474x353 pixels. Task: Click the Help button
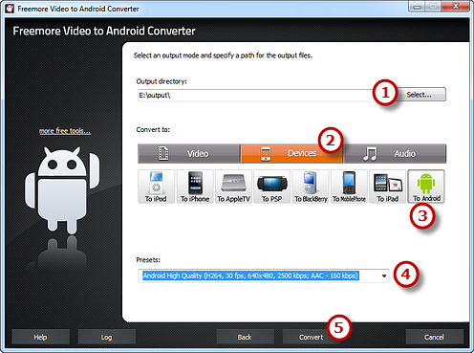40,337
